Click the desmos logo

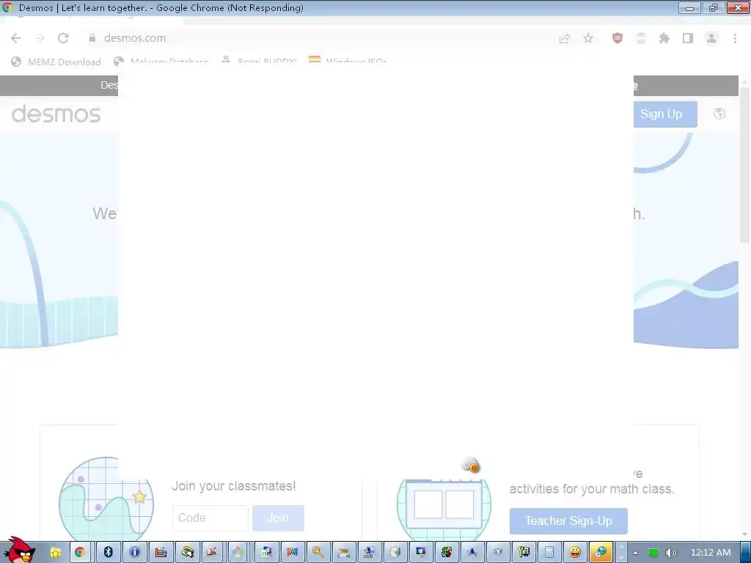[x=56, y=114]
